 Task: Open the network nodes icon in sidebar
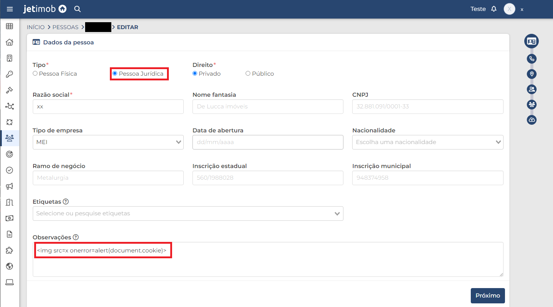click(10, 106)
